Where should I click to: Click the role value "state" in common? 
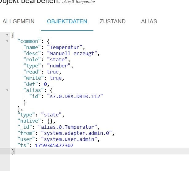[x=58, y=59]
